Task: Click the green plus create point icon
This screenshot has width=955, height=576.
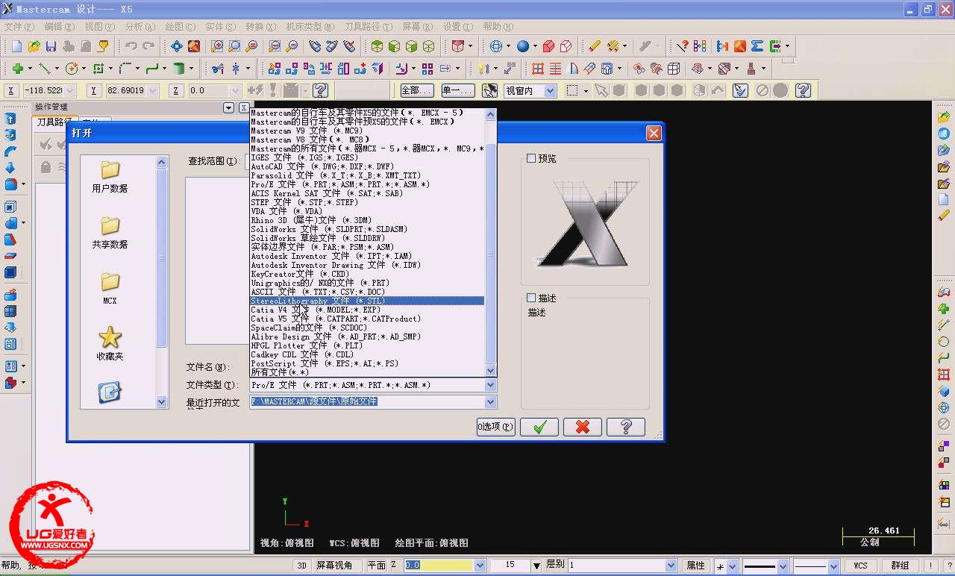Action: [17, 69]
